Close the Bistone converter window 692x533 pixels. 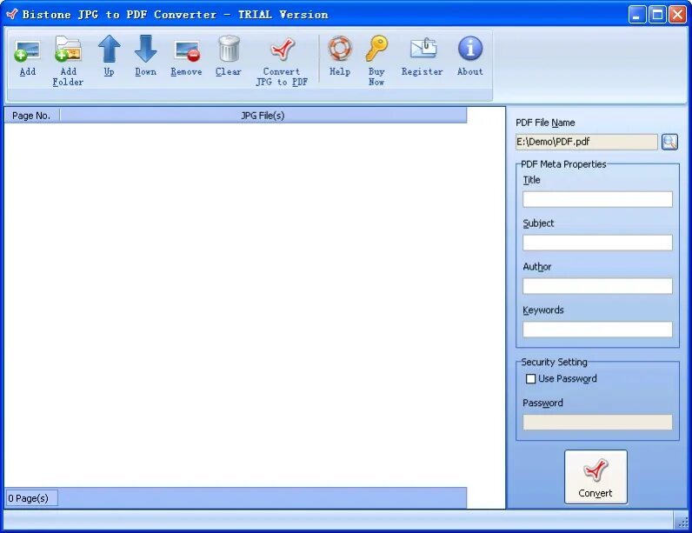[677, 15]
